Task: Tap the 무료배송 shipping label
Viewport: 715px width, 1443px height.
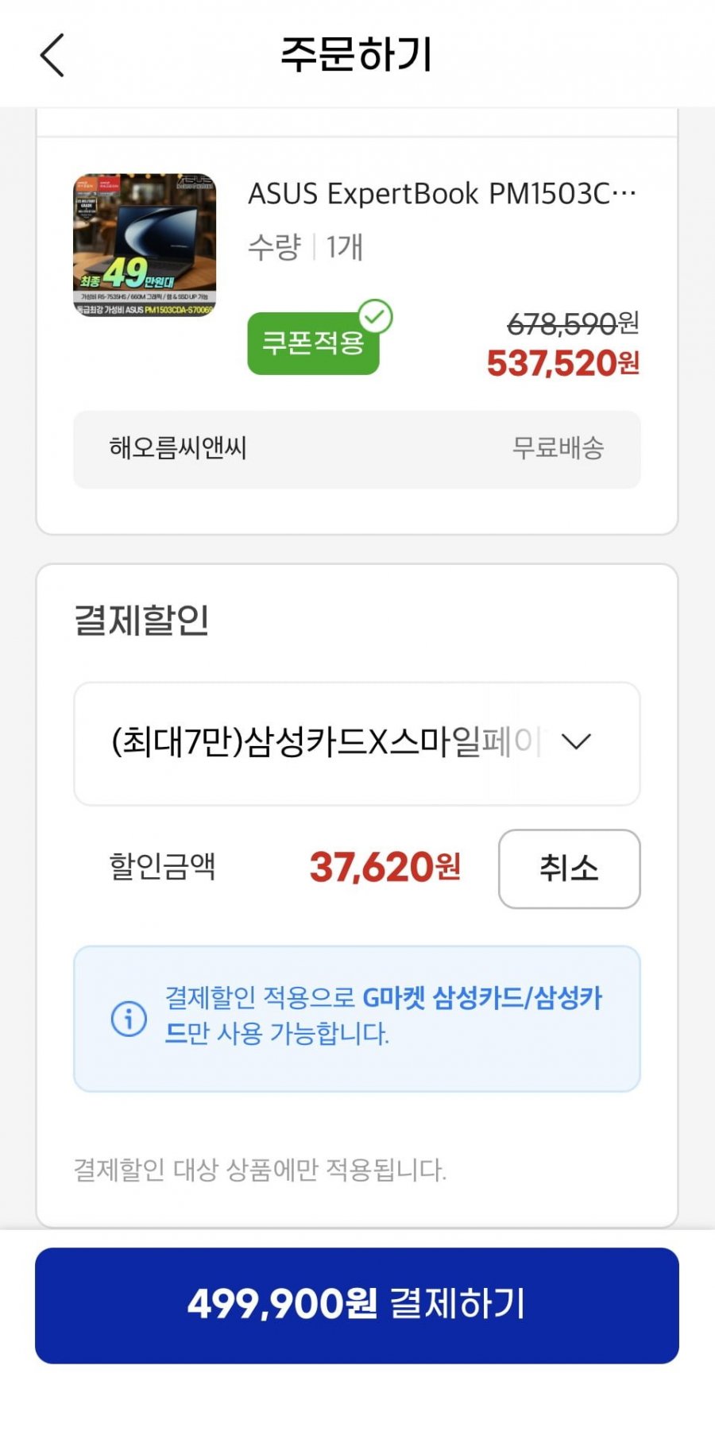Action: (558, 448)
